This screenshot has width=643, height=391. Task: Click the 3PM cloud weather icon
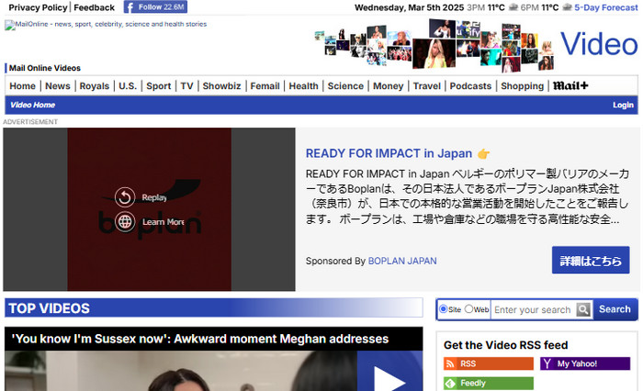[513, 7]
